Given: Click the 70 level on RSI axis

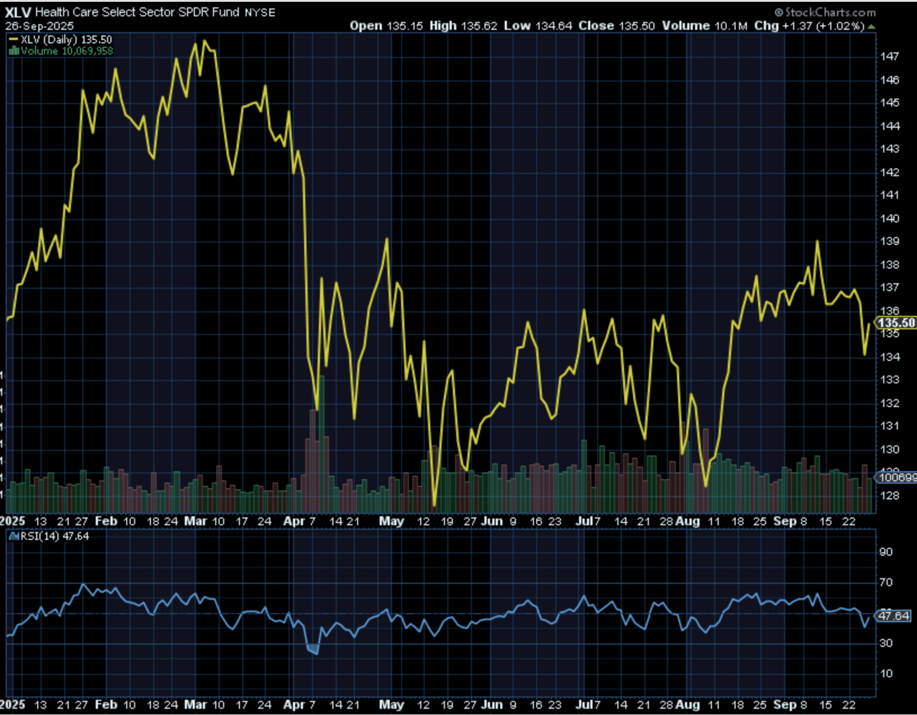Looking at the screenshot, I should pos(885,582).
